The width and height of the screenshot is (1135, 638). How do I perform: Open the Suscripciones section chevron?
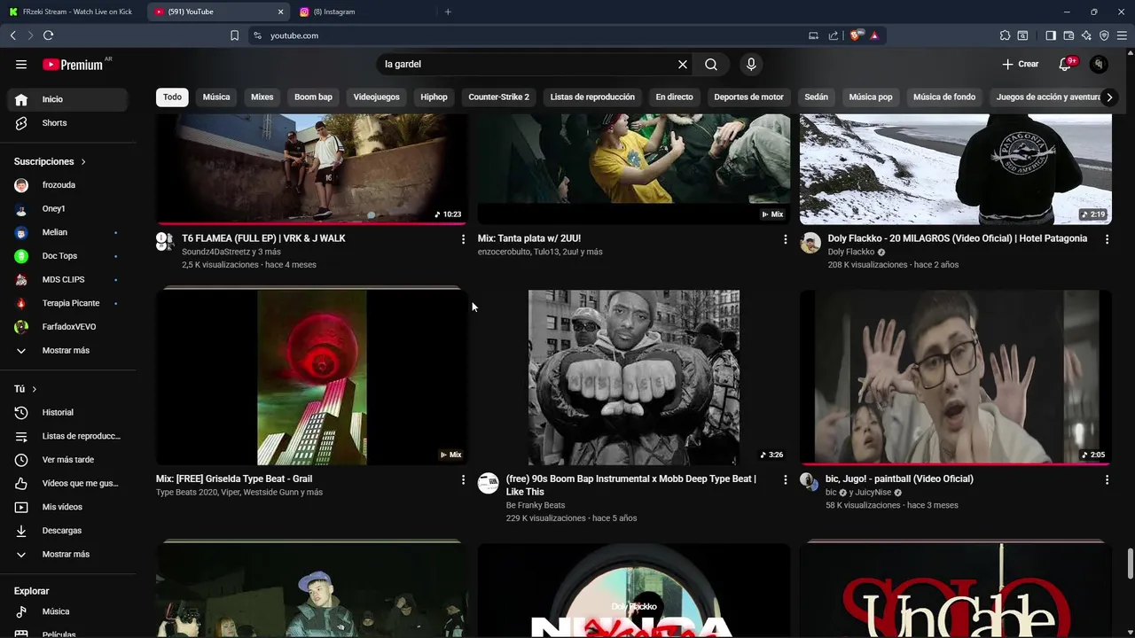click(83, 162)
